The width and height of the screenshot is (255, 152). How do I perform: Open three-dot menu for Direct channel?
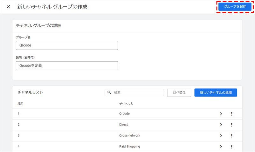pos(232,125)
